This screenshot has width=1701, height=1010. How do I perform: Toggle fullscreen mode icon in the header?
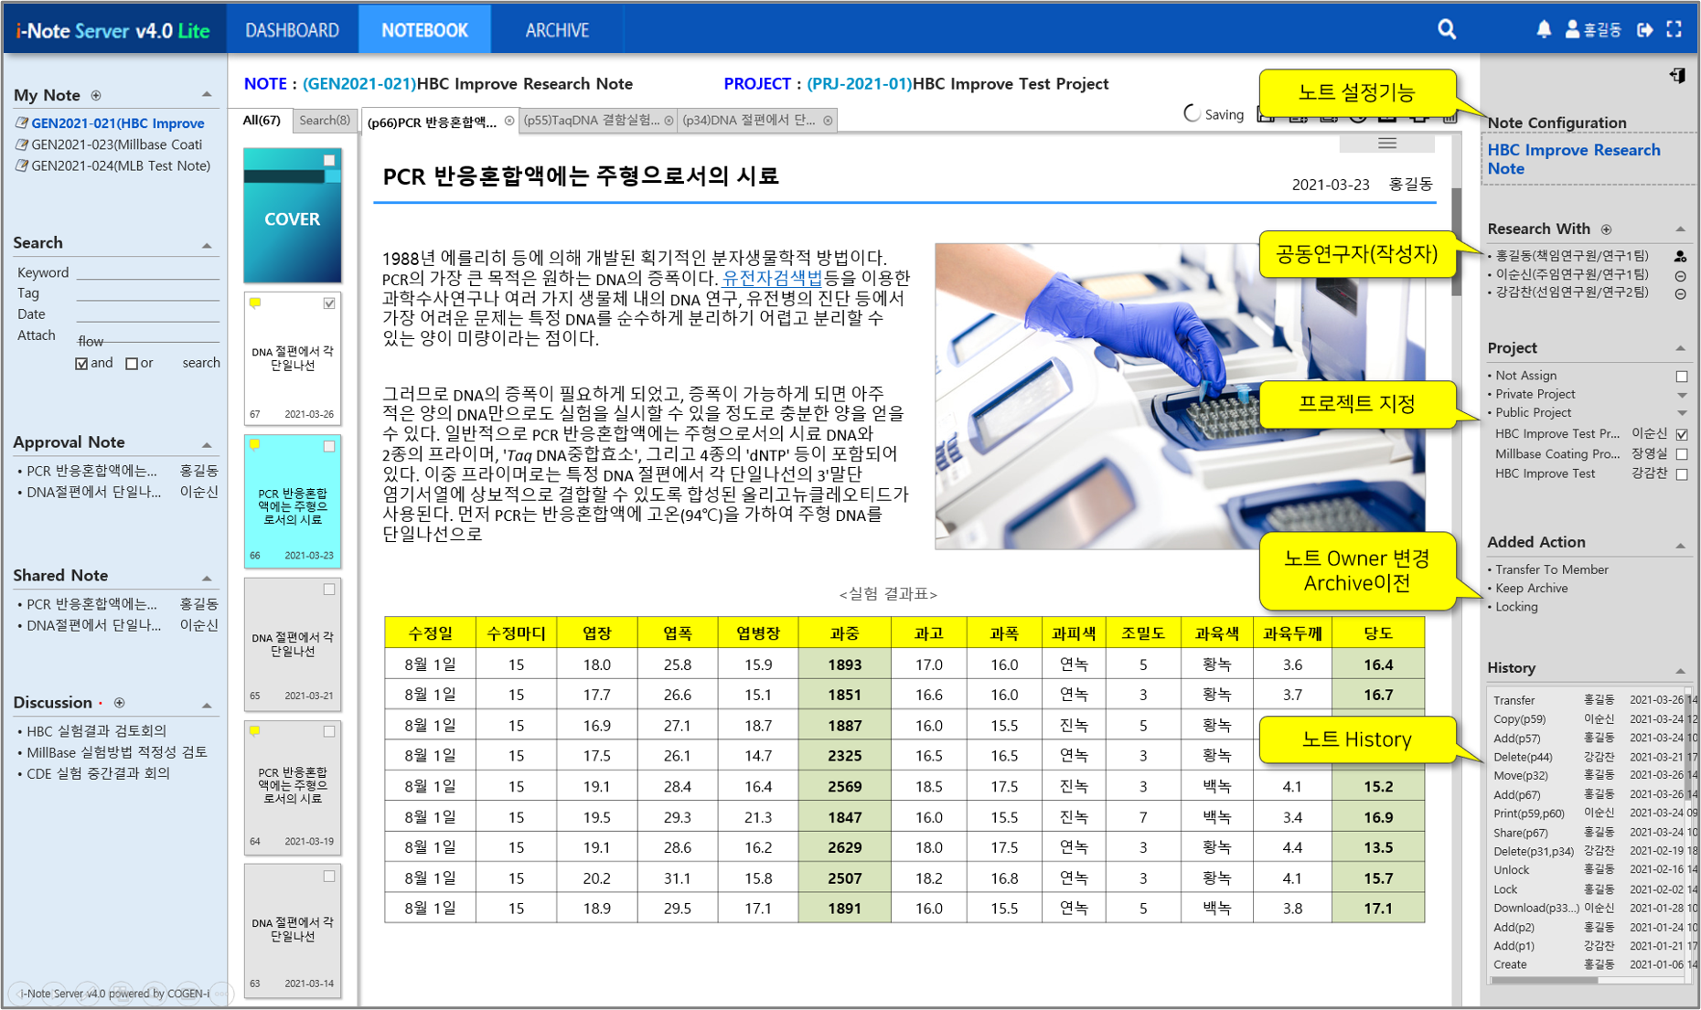(x=1674, y=29)
